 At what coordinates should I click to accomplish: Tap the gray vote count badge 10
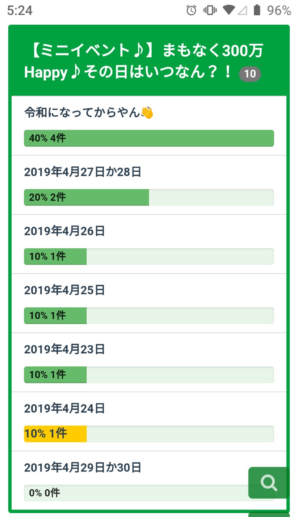(250, 74)
